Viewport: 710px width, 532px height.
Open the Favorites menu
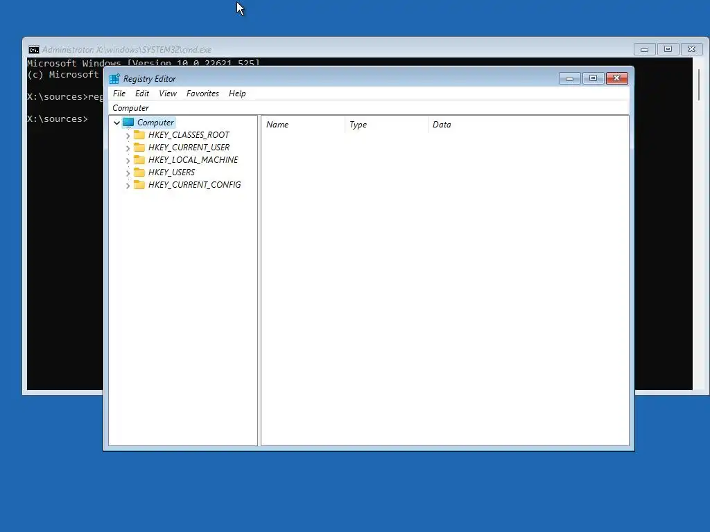[202, 94]
